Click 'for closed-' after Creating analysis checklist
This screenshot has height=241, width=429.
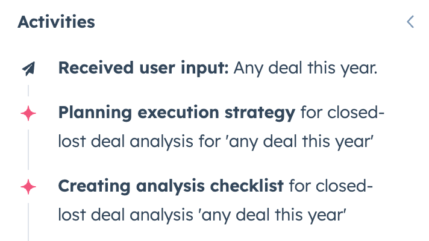[331, 187]
